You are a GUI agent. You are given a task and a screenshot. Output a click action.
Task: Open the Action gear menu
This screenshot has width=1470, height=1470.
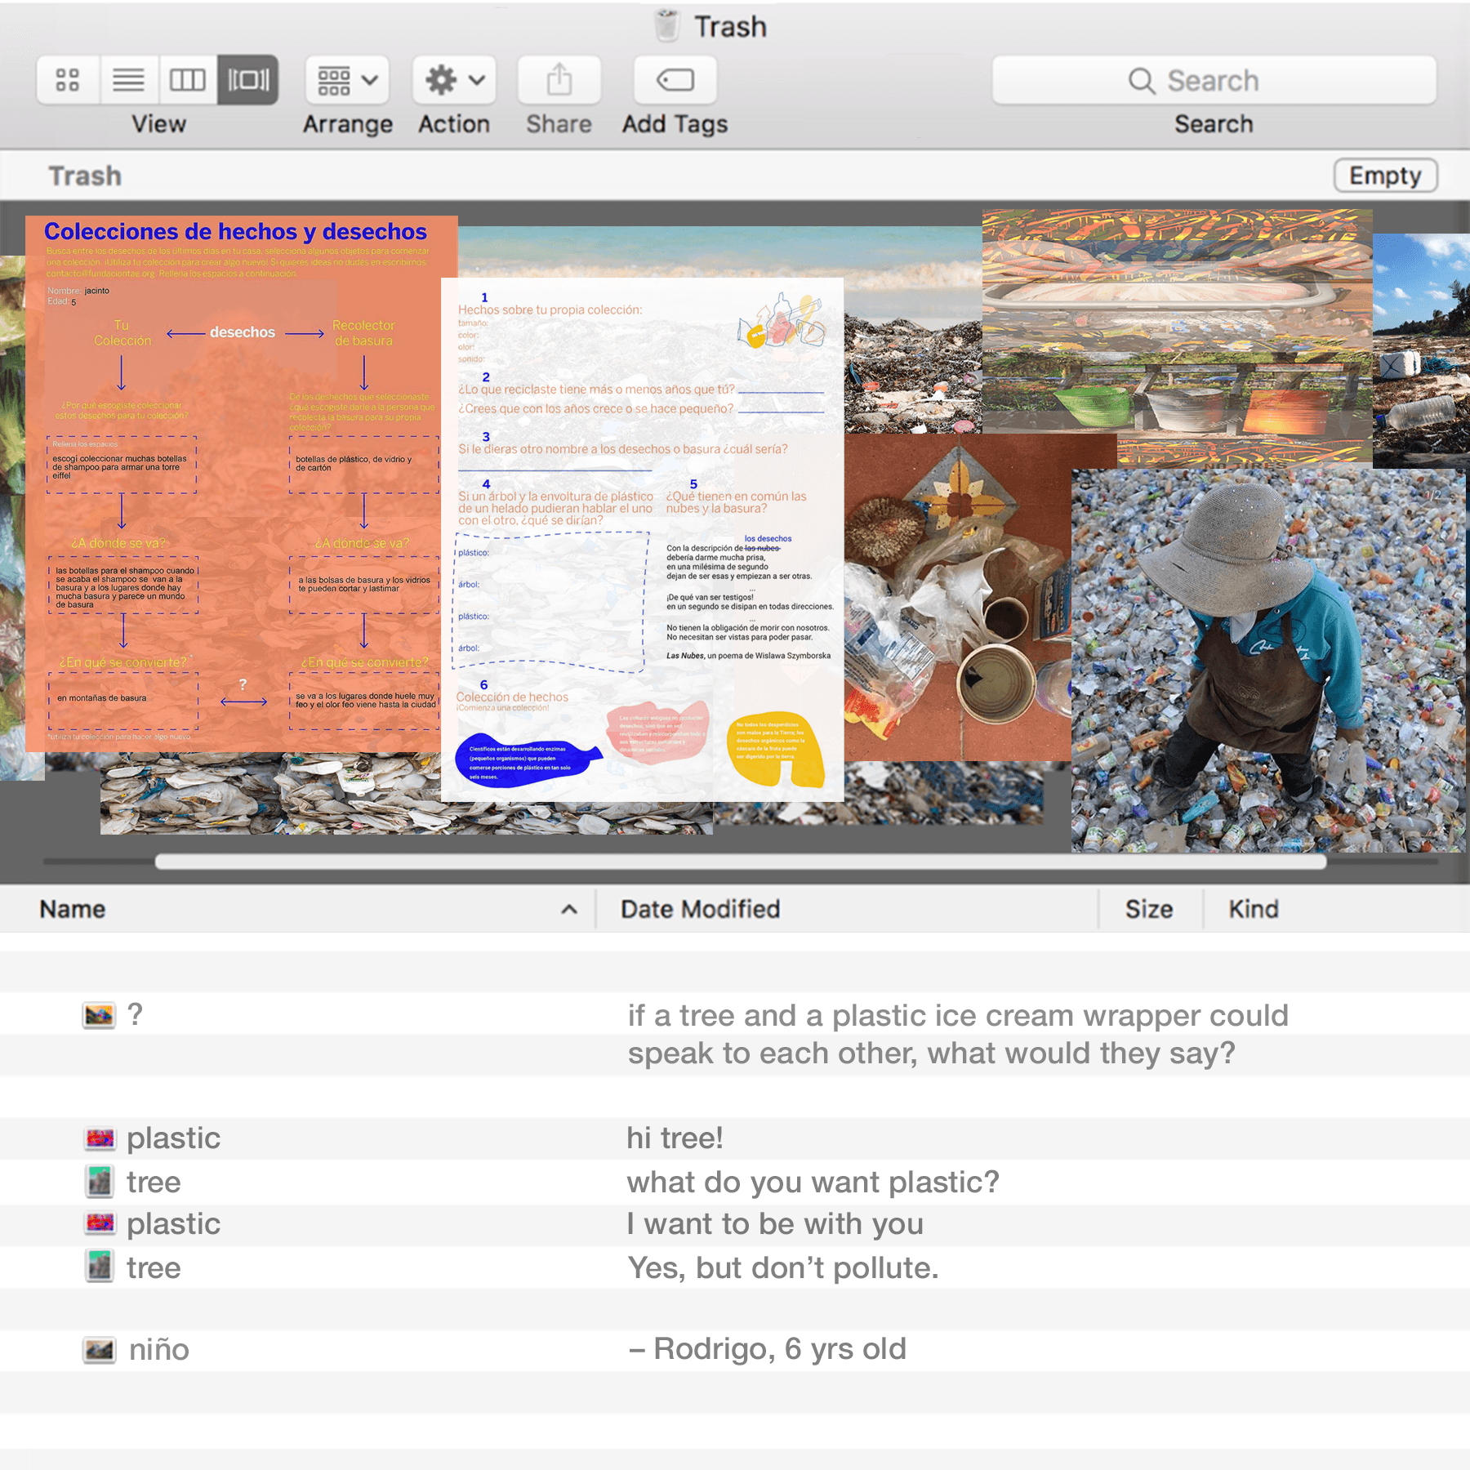[454, 80]
